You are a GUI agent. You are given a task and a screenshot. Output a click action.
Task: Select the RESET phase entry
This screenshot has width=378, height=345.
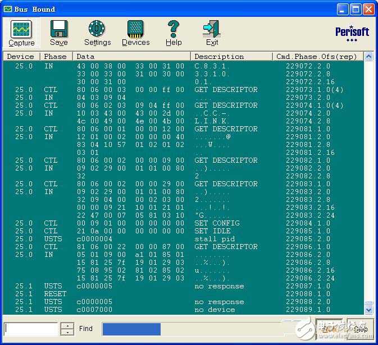click(55, 294)
